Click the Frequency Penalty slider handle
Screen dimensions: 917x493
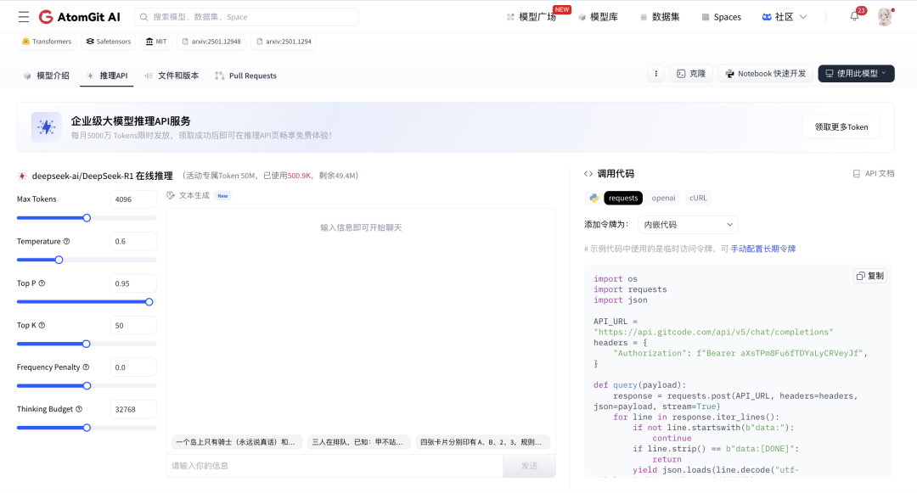tap(87, 386)
